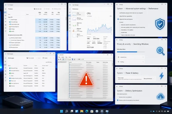Open Microsoft Edge from the taskbar

87,111
